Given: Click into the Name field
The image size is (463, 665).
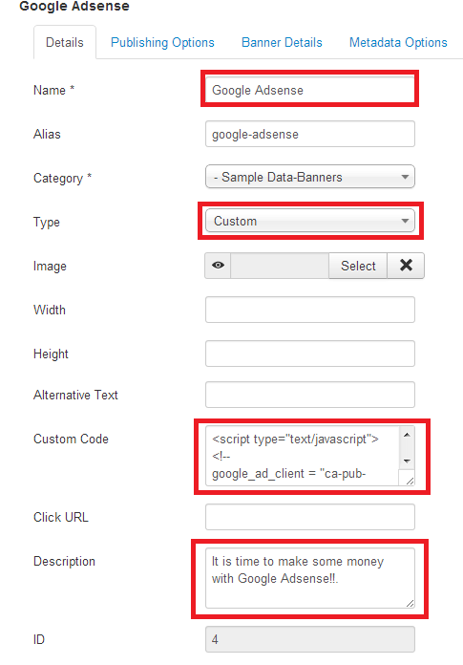Looking at the screenshot, I should coord(310,90).
